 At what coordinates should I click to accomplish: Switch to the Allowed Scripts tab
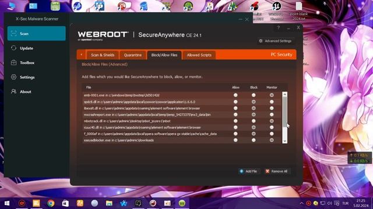click(x=199, y=55)
